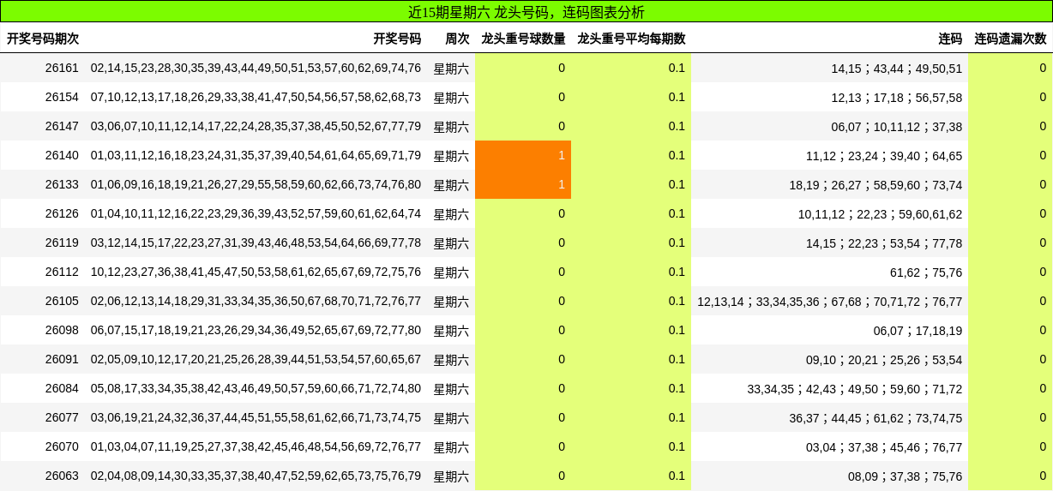1053x491 pixels.
Task: Select issue number 26091
Action: (62, 359)
